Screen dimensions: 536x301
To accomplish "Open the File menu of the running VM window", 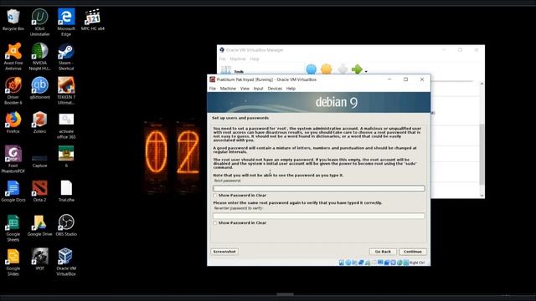I will [x=213, y=89].
